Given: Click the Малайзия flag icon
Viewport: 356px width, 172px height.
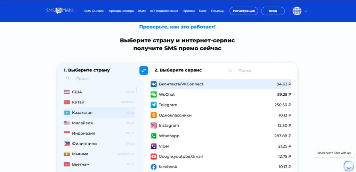Looking at the screenshot, I should point(67,123).
